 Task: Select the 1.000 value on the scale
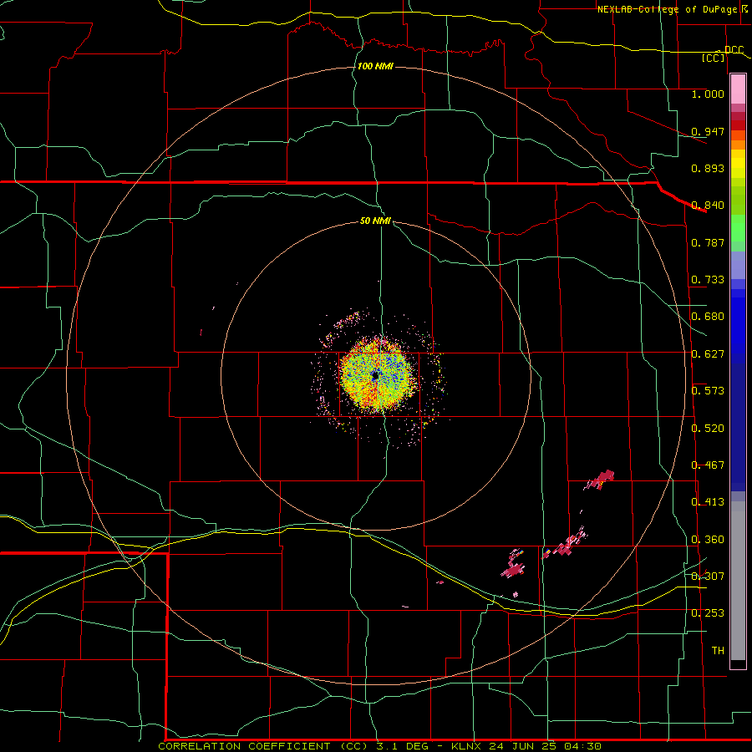click(708, 94)
